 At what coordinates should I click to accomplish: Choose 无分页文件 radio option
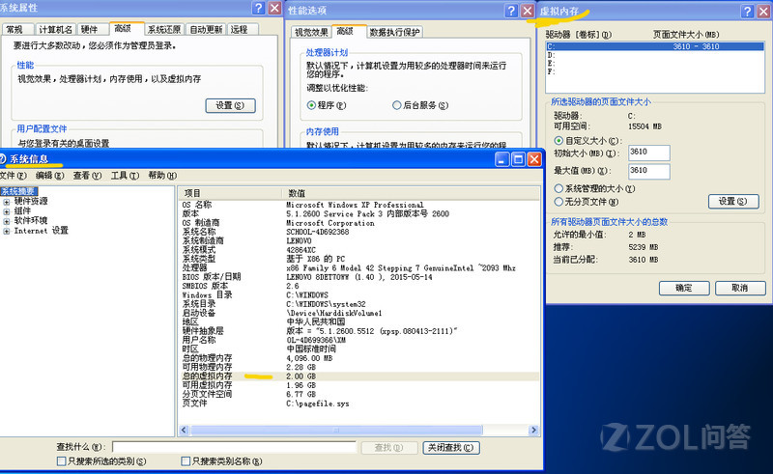pyautogui.click(x=558, y=202)
